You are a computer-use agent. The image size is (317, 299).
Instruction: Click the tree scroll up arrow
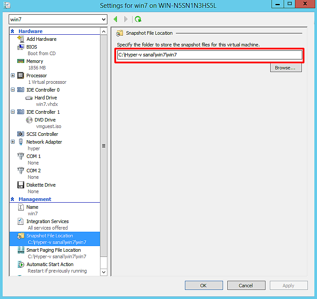[104, 31]
